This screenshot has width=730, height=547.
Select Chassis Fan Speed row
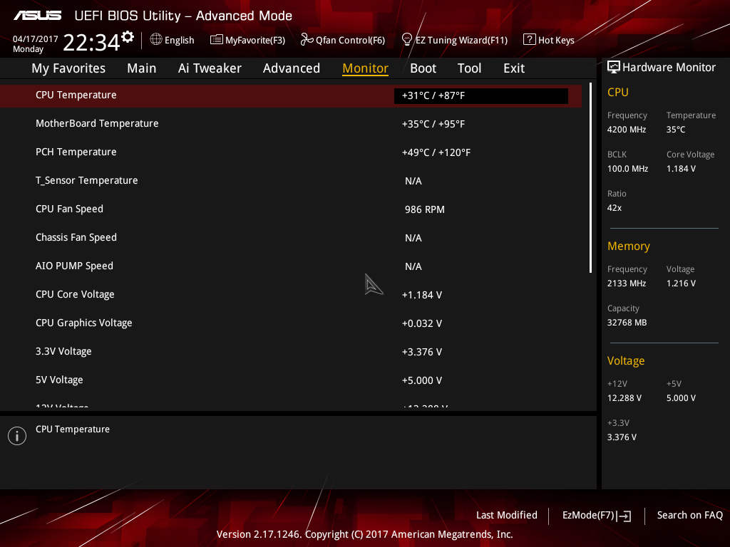coord(291,238)
